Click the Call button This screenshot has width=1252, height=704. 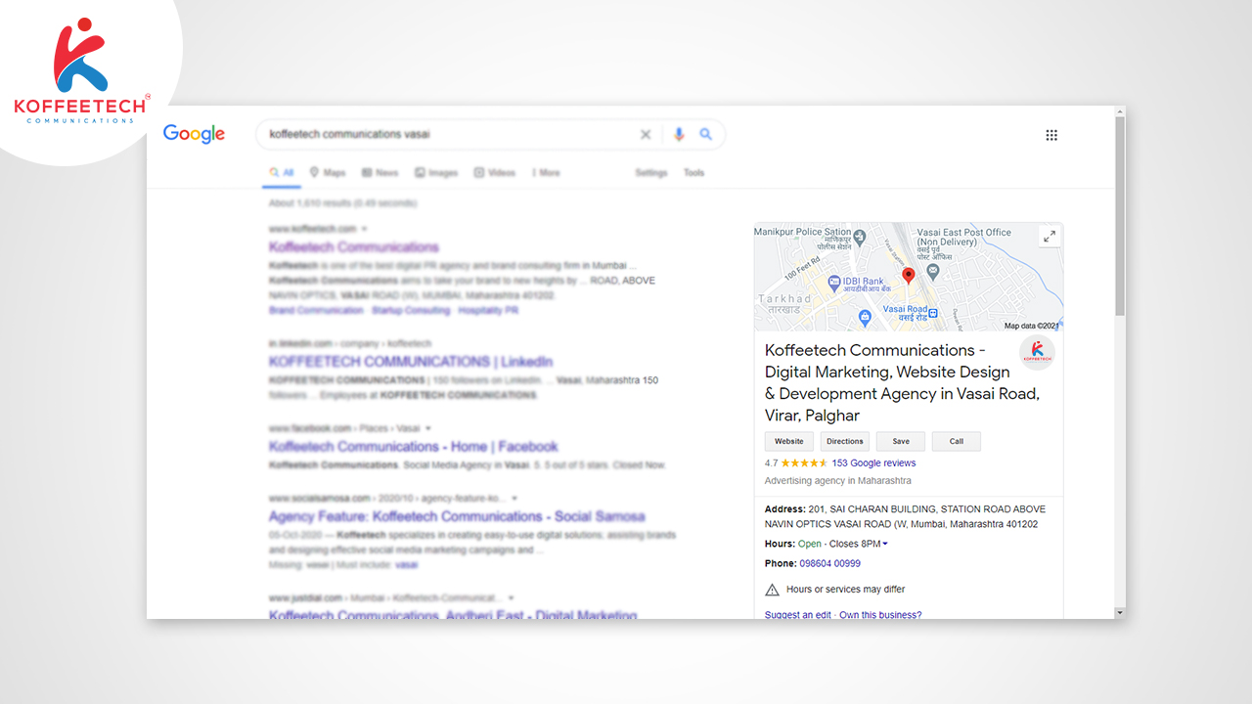957,441
